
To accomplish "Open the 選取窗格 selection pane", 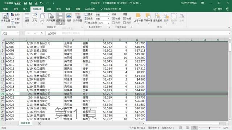I will point(158,18).
